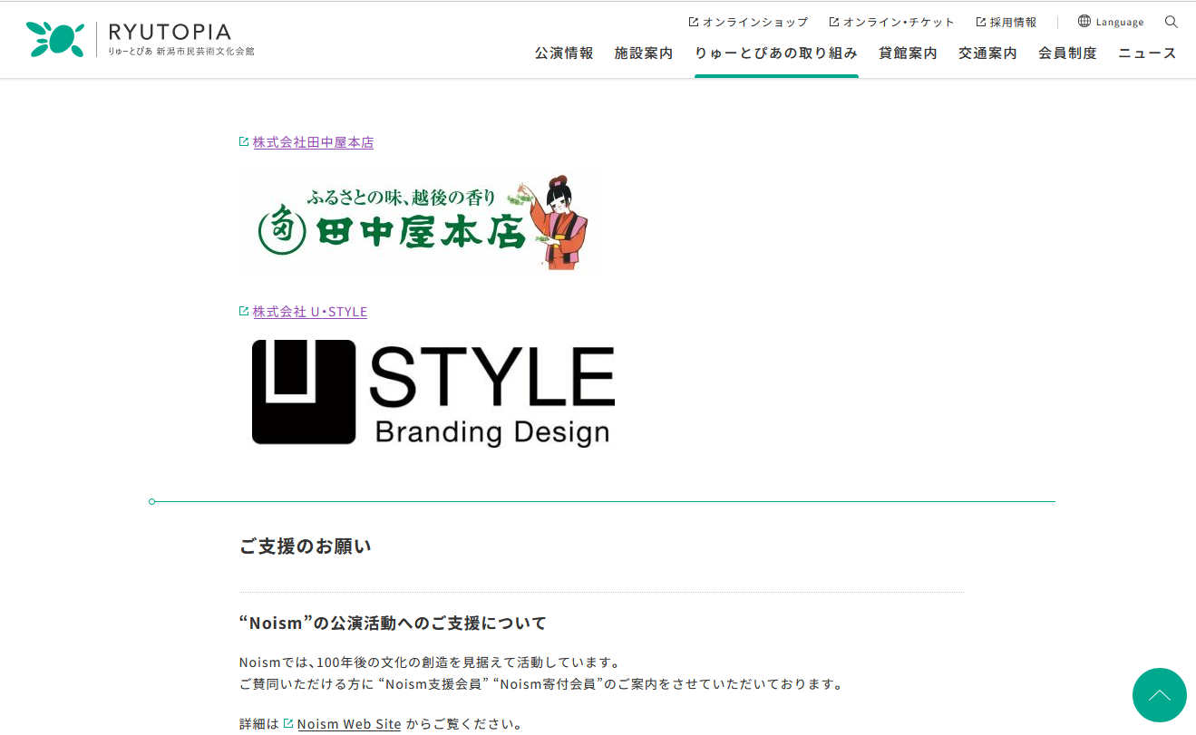Image resolution: width=1196 pixels, height=735 pixels.
Task: Click the りゅーとぴあ 新潟市民芸術文化会館 subtitle
Action: (181, 52)
